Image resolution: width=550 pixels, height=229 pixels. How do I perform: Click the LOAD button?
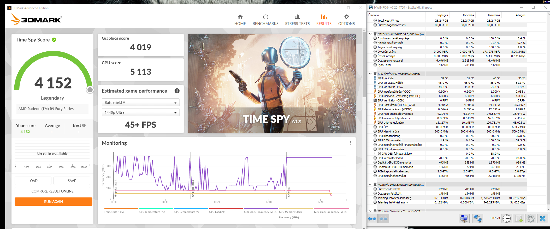click(x=33, y=181)
